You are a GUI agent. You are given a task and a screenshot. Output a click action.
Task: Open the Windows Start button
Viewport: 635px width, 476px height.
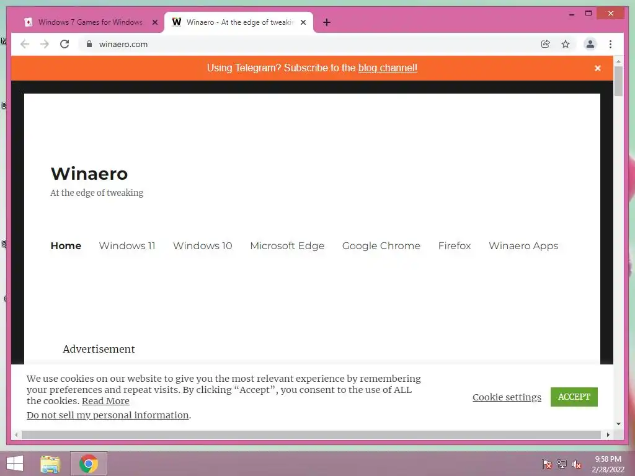tap(15, 464)
